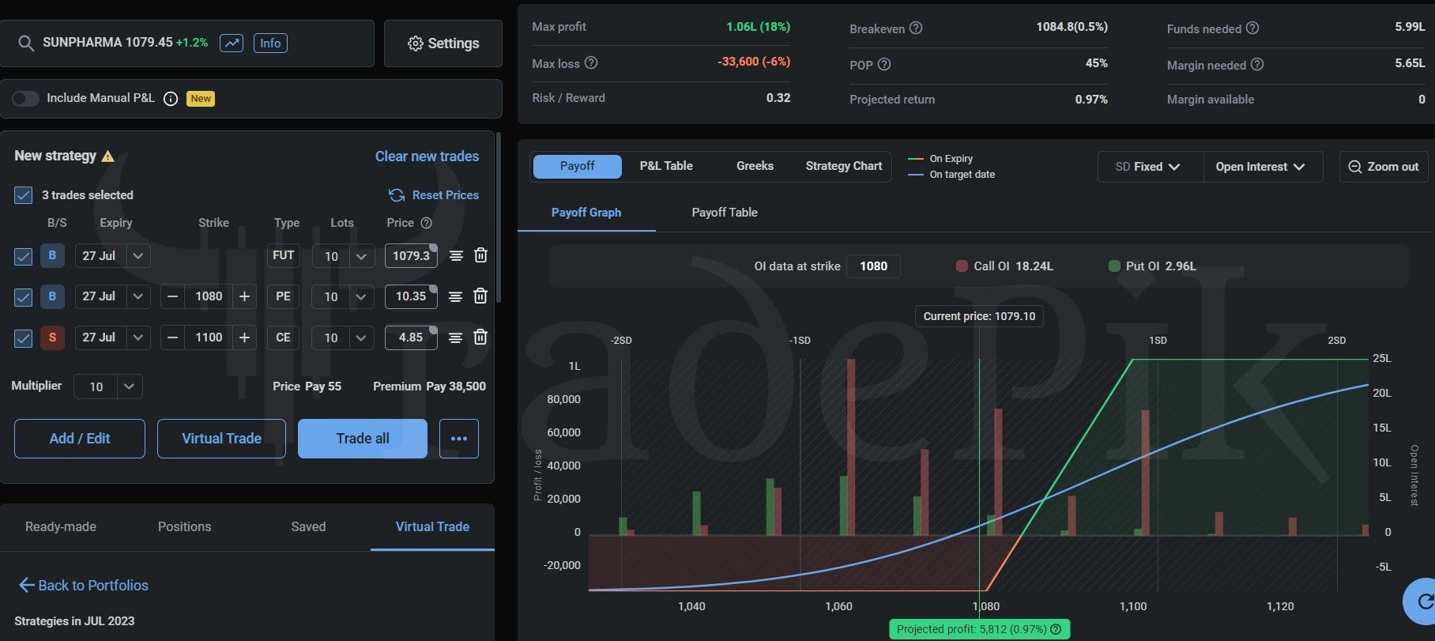Uncheck the 3 trades selected checkbox
This screenshot has width=1435, height=641.
coord(23,195)
